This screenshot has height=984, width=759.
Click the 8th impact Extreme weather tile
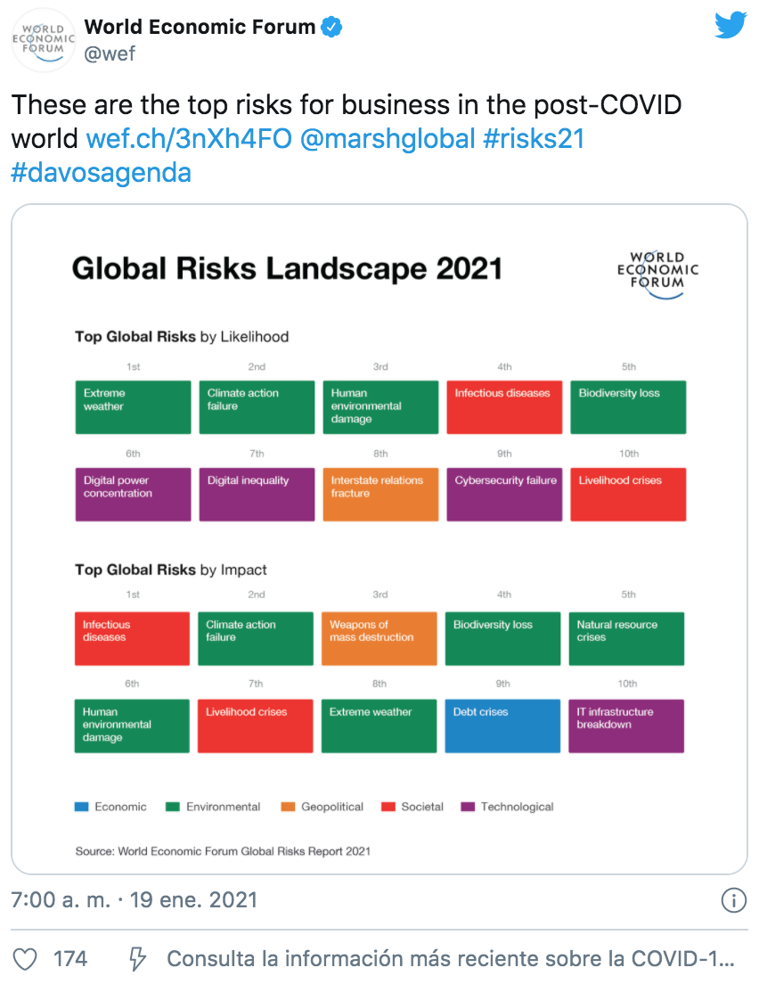[379, 726]
